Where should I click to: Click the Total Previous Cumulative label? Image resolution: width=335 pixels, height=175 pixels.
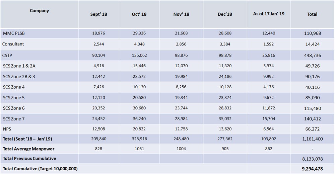click(x=29, y=159)
